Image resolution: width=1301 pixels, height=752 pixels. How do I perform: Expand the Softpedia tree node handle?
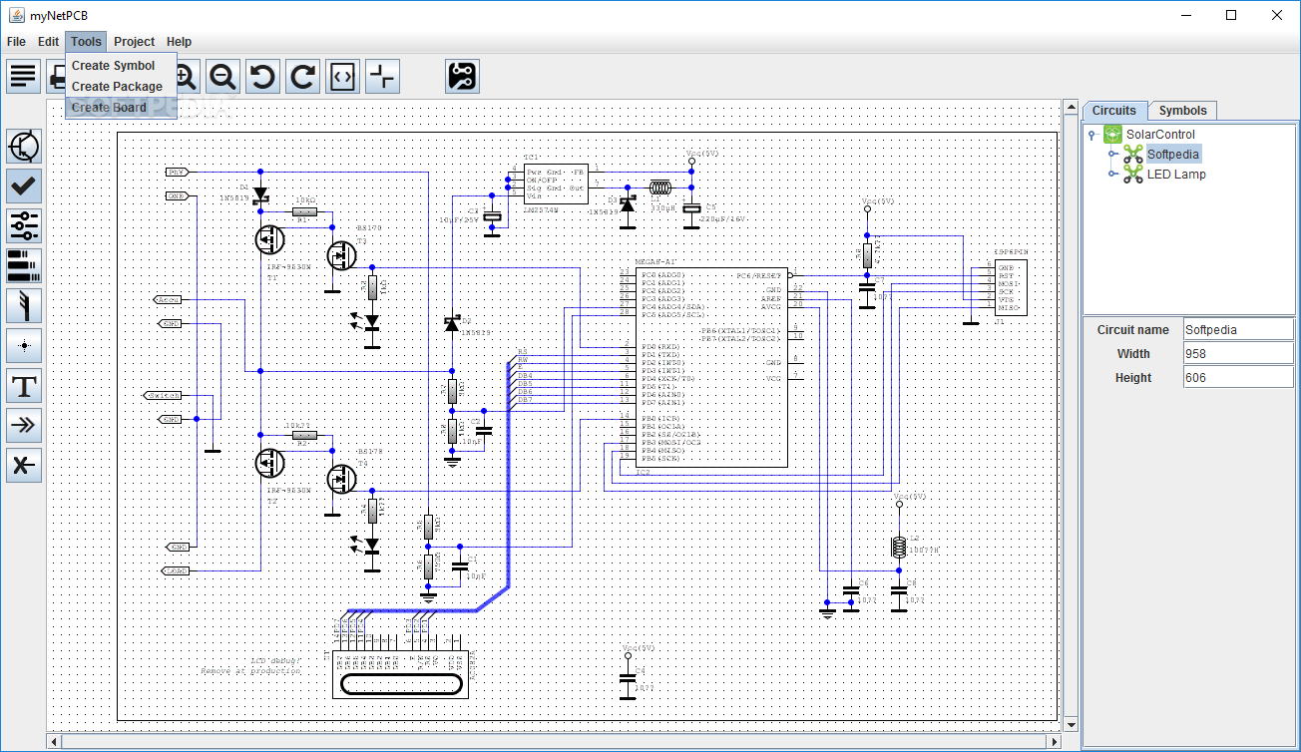(1113, 155)
